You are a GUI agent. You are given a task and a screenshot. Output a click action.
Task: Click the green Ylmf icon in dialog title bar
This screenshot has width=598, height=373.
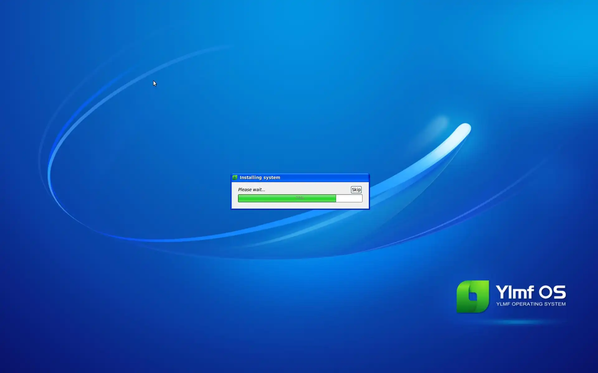click(235, 177)
